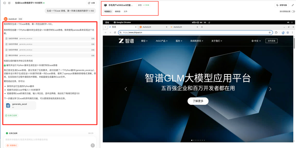Screen dimensions: 296x148
Task: Toggle the sidebar panel icon
Action: (5, 3)
